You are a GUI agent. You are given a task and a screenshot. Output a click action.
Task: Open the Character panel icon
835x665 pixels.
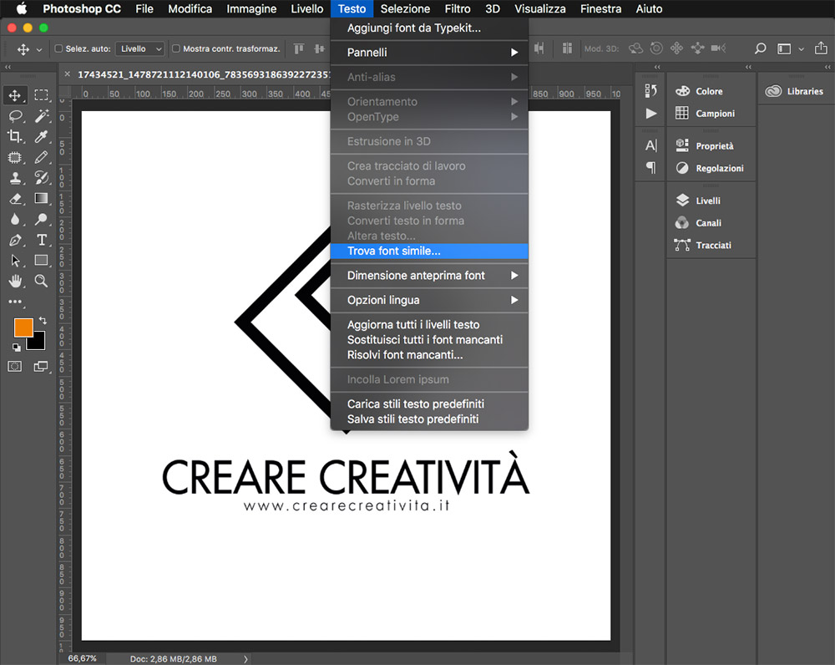point(651,145)
